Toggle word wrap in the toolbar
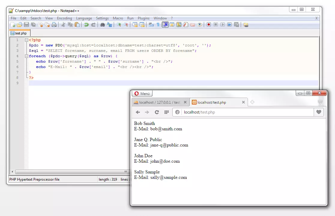Image resolution: width=335 pixels, height=216 pixels. point(152,25)
